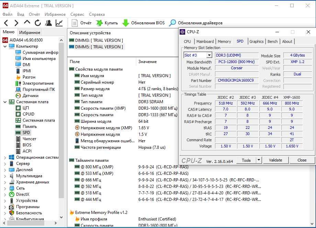Collapse the Системная плата tree node
This screenshot has height=228, width=316.
pos(5,102)
